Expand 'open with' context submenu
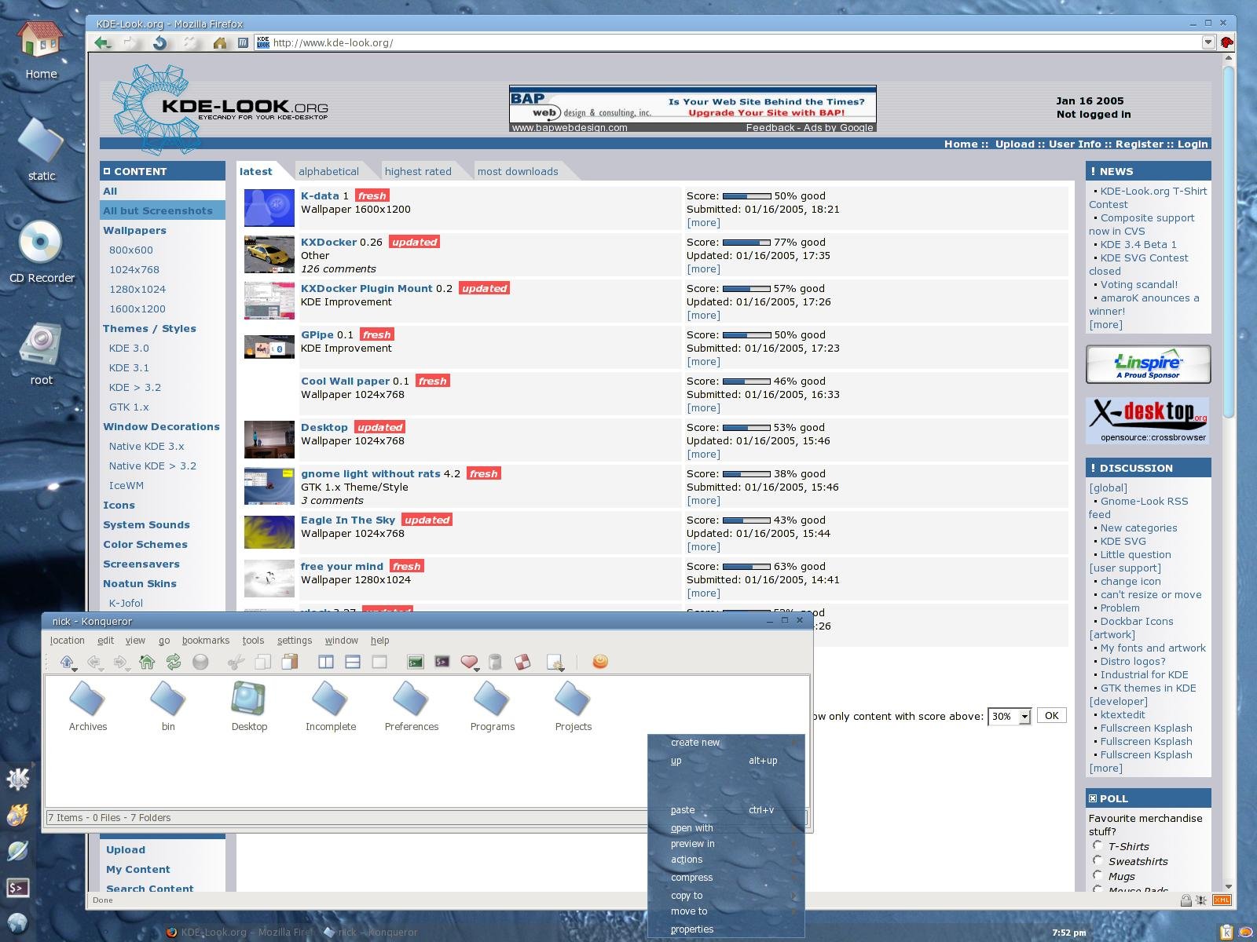This screenshot has height=942, width=1257. [726, 828]
